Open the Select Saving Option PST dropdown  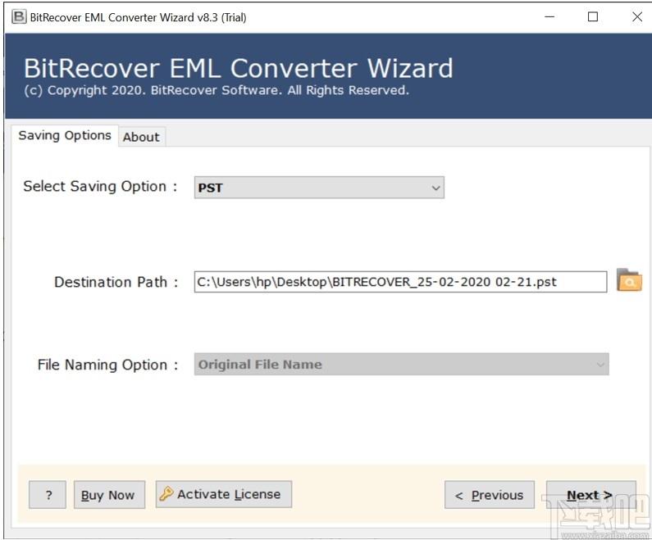(x=319, y=188)
